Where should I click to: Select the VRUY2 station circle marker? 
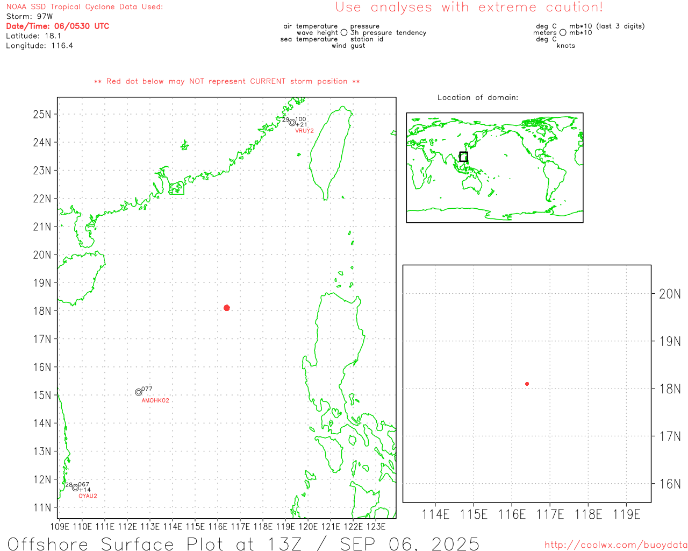[x=292, y=123]
